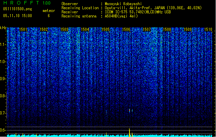Click the name Masayuki Kobayashi
This screenshot has height=137, width=216.
click(x=123, y=4)
